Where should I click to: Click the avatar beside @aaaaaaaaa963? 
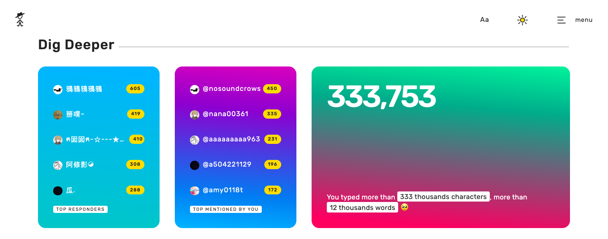pos(195,140)
